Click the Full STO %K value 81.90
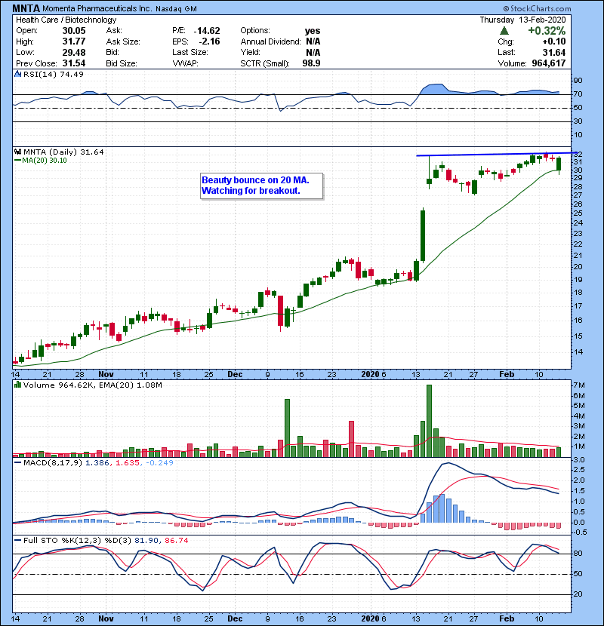 (x=146, y=540)
